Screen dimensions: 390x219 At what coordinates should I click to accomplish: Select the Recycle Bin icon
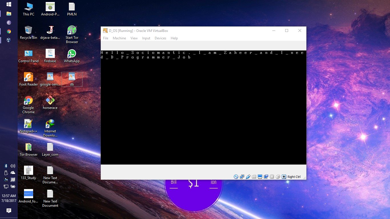point(29,33)
